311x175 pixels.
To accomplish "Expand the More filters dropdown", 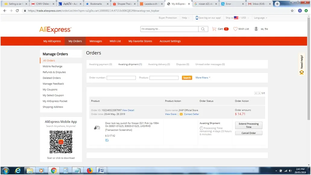I will click(x=203, y=77).
